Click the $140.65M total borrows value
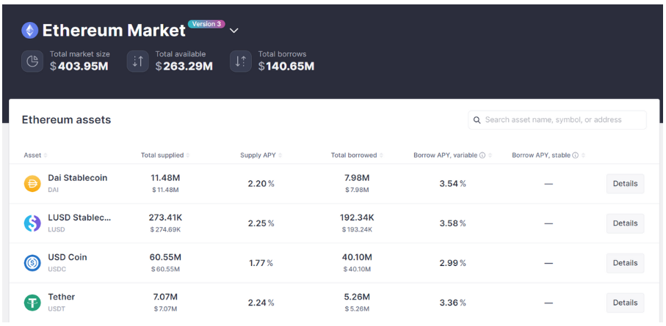This screenshot has height=326, width=666. click(x=286, y=66)
